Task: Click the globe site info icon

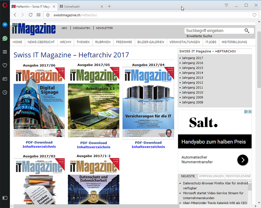Action: click(x=48, y=15)
